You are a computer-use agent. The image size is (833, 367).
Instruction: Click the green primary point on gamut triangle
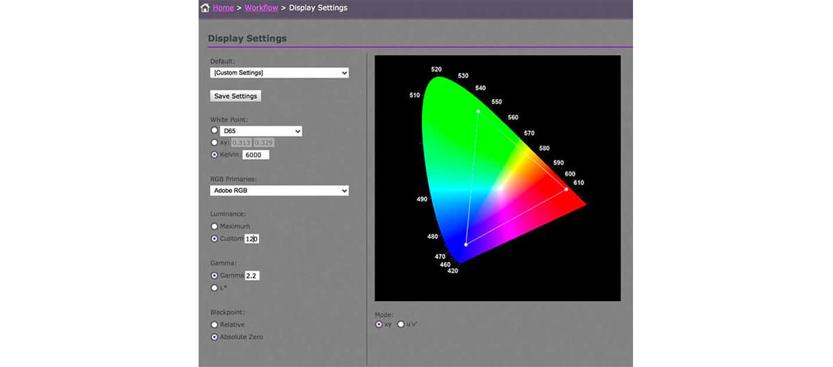coord(478,111)
